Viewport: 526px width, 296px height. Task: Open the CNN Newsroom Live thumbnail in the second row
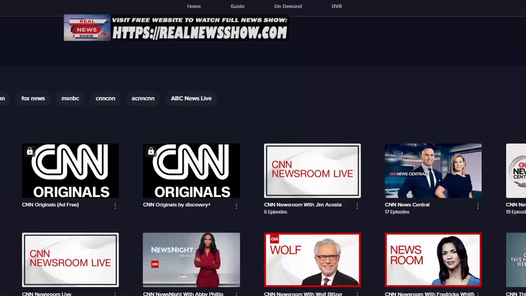[70, 260]
